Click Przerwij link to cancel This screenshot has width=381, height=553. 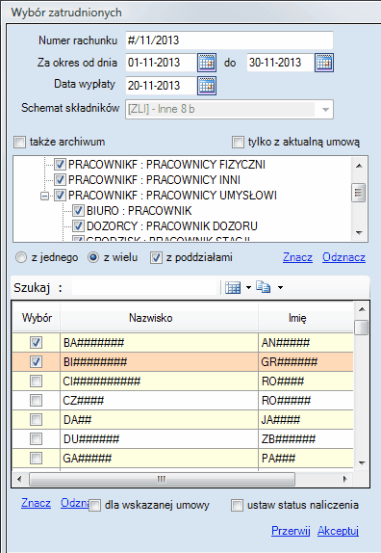point(291,531)
